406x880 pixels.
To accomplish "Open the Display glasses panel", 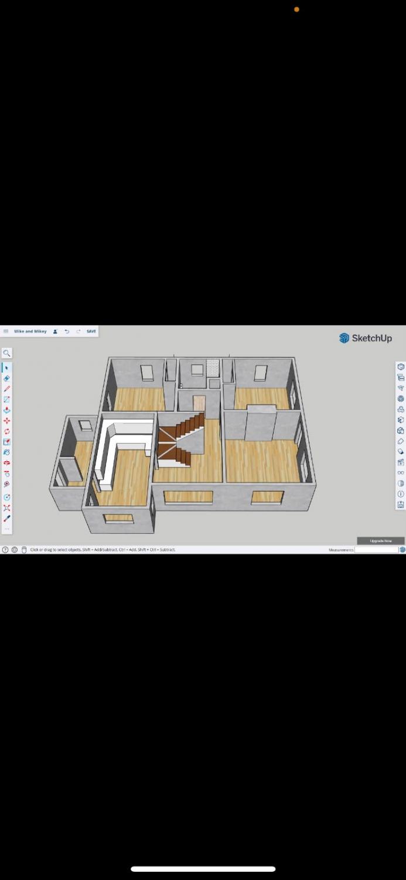I will (401, 473).
